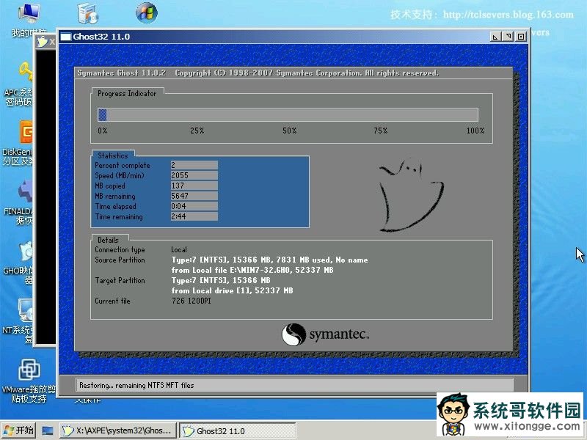Click the Ghost32 title bar button with upper-right triangle
This screenshot has height=440, width=587.
click(x=508, y=37)
